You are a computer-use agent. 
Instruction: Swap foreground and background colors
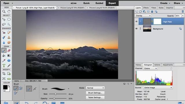pyautogui.click(x=9, y=86)
